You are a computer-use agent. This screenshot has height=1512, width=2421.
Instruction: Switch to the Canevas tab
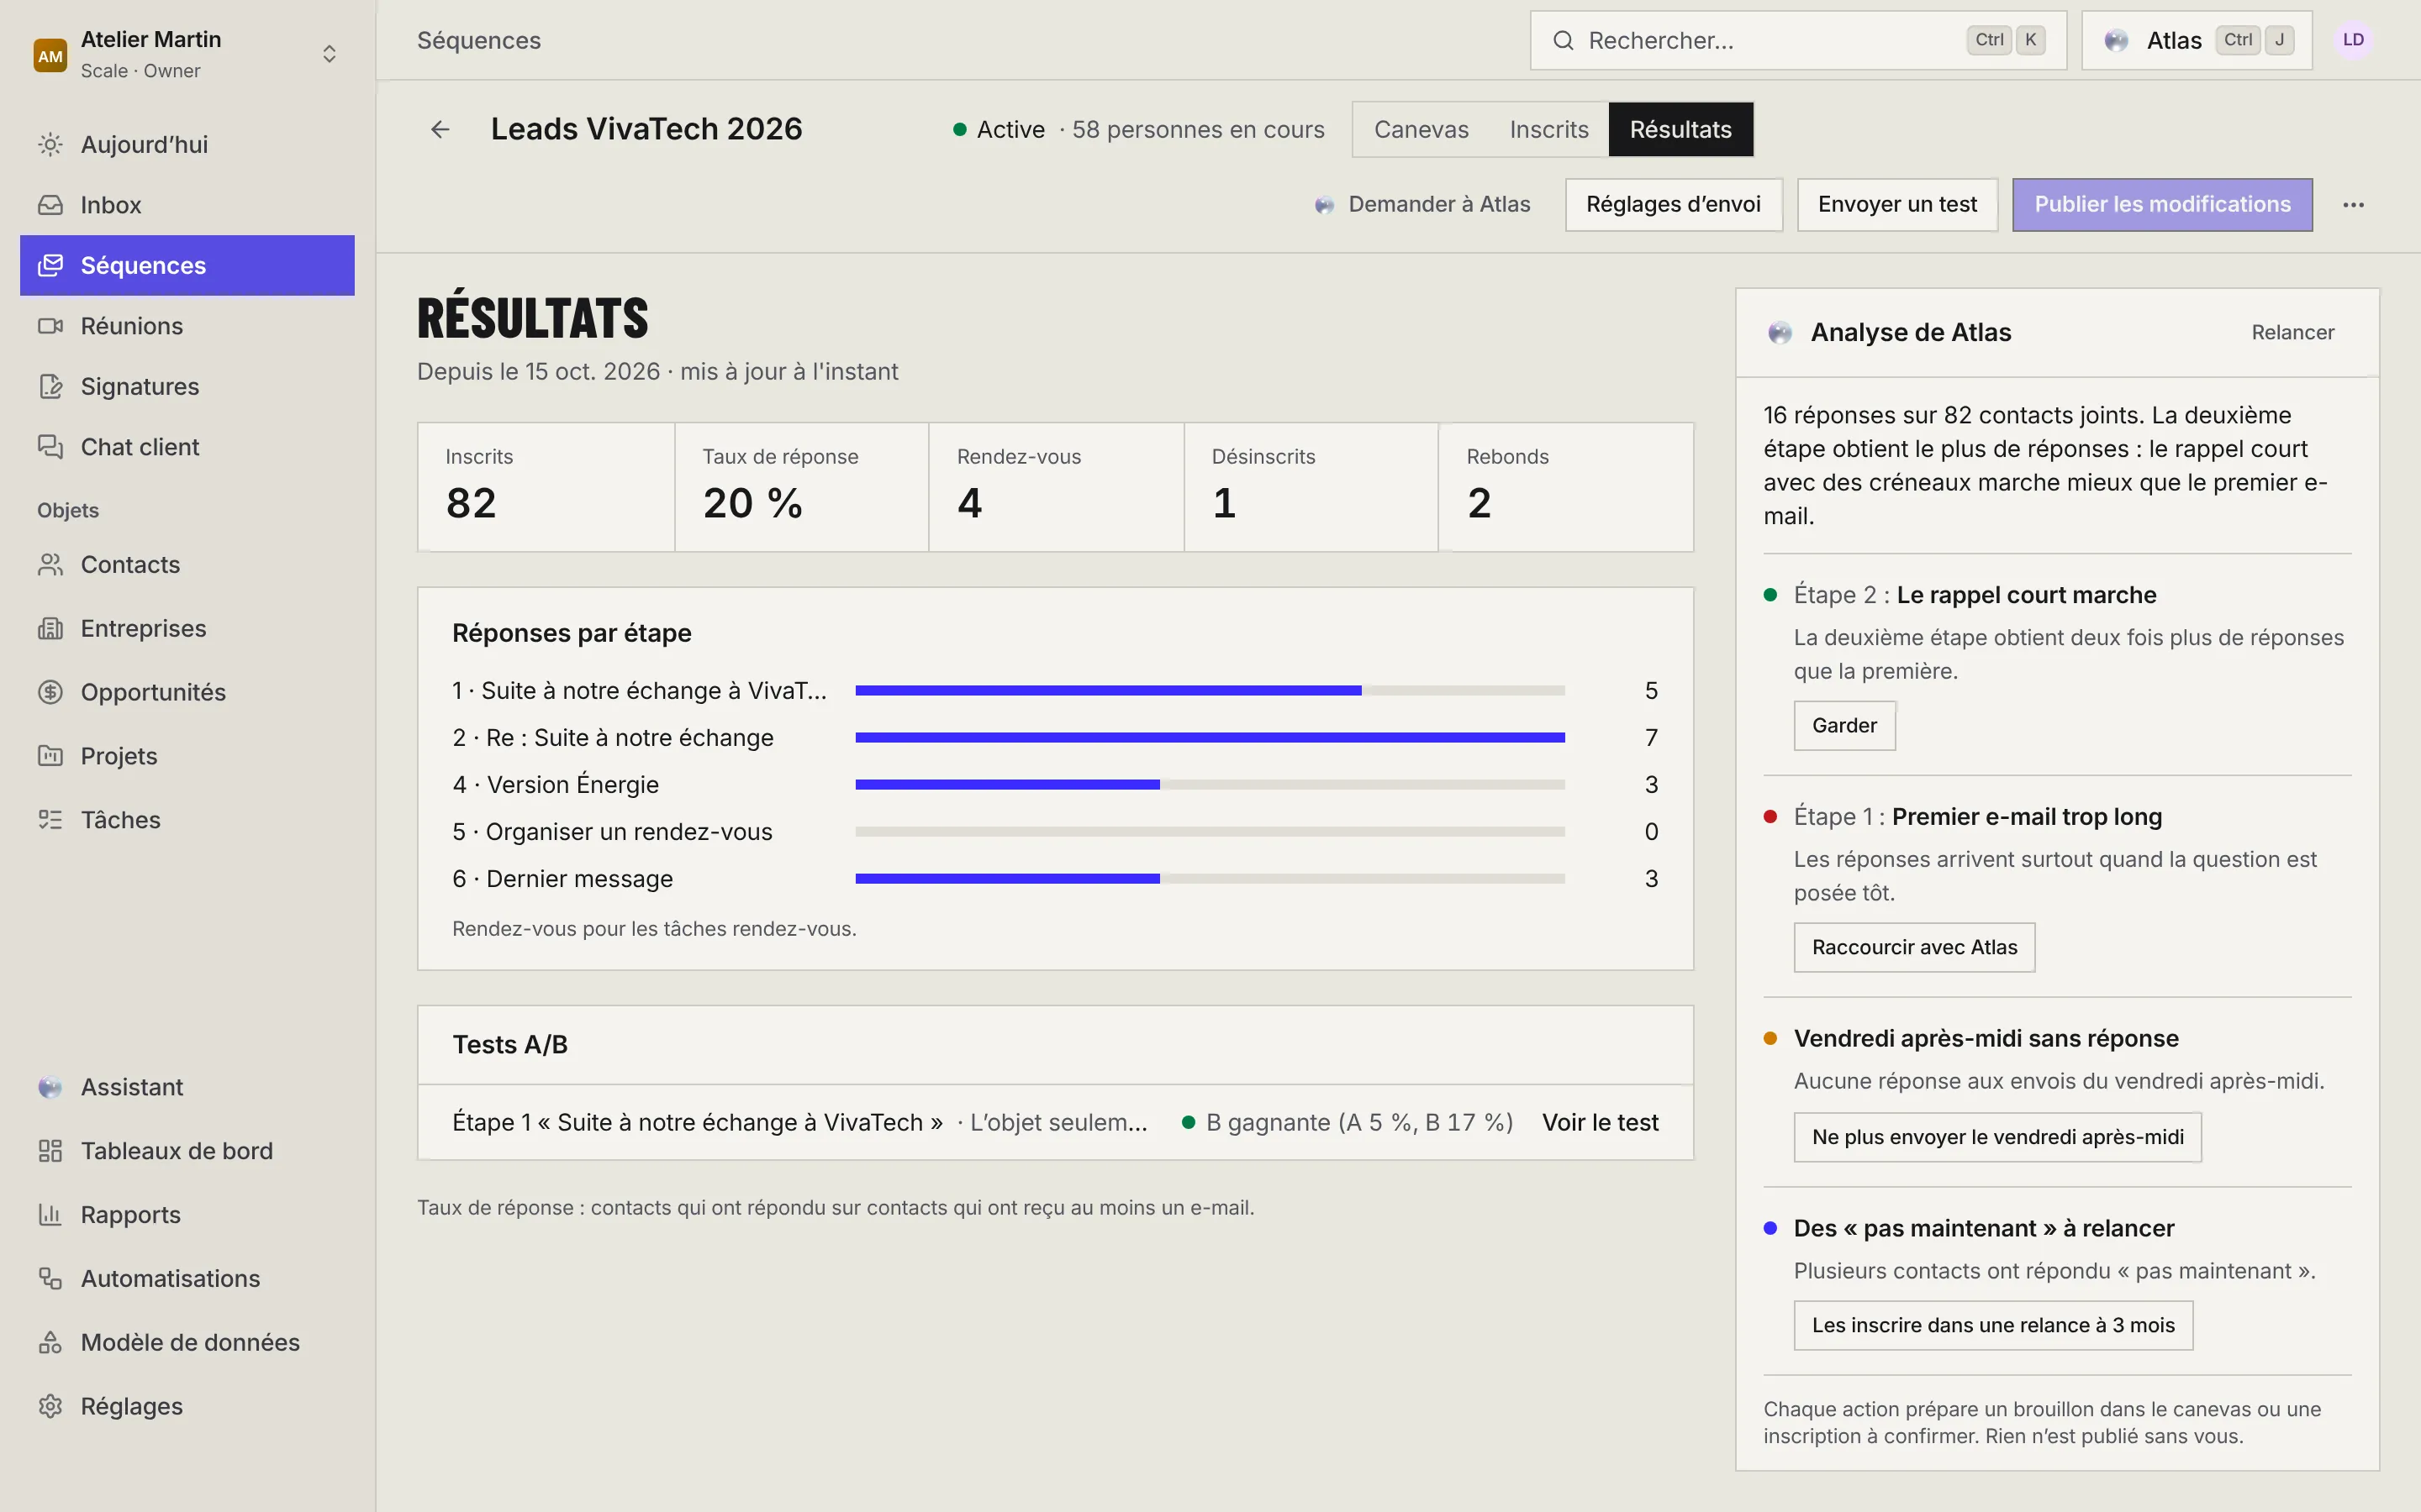coord(1421,129)
